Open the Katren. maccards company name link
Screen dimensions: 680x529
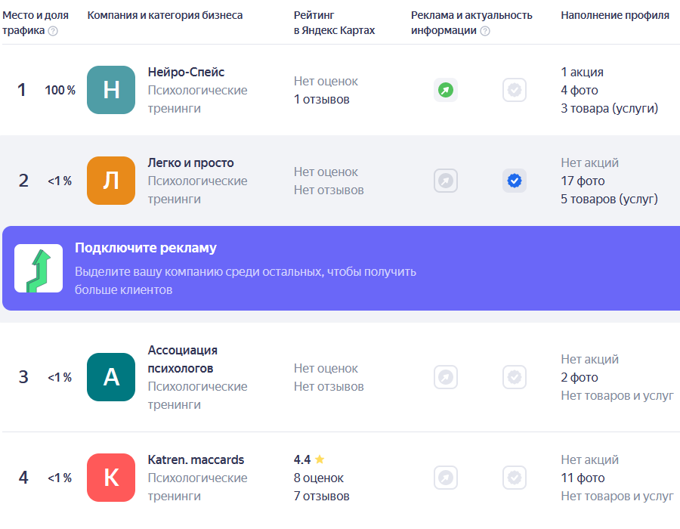coord(196,459)
